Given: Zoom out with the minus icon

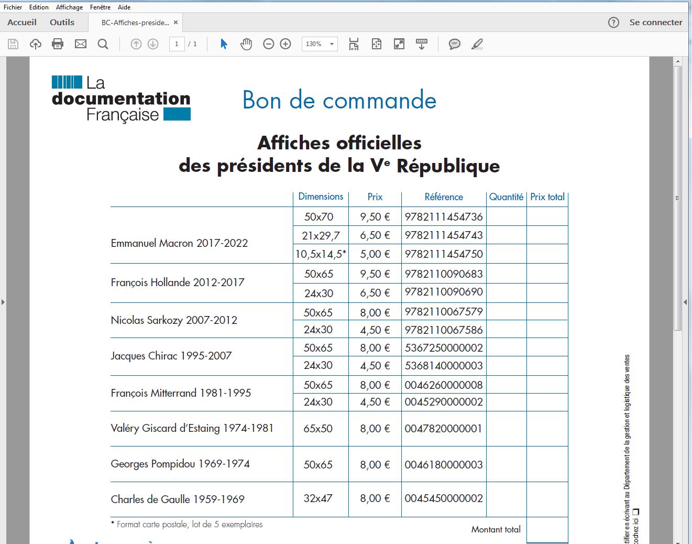Looking at the screenshot, I should (x=269, y=44).
